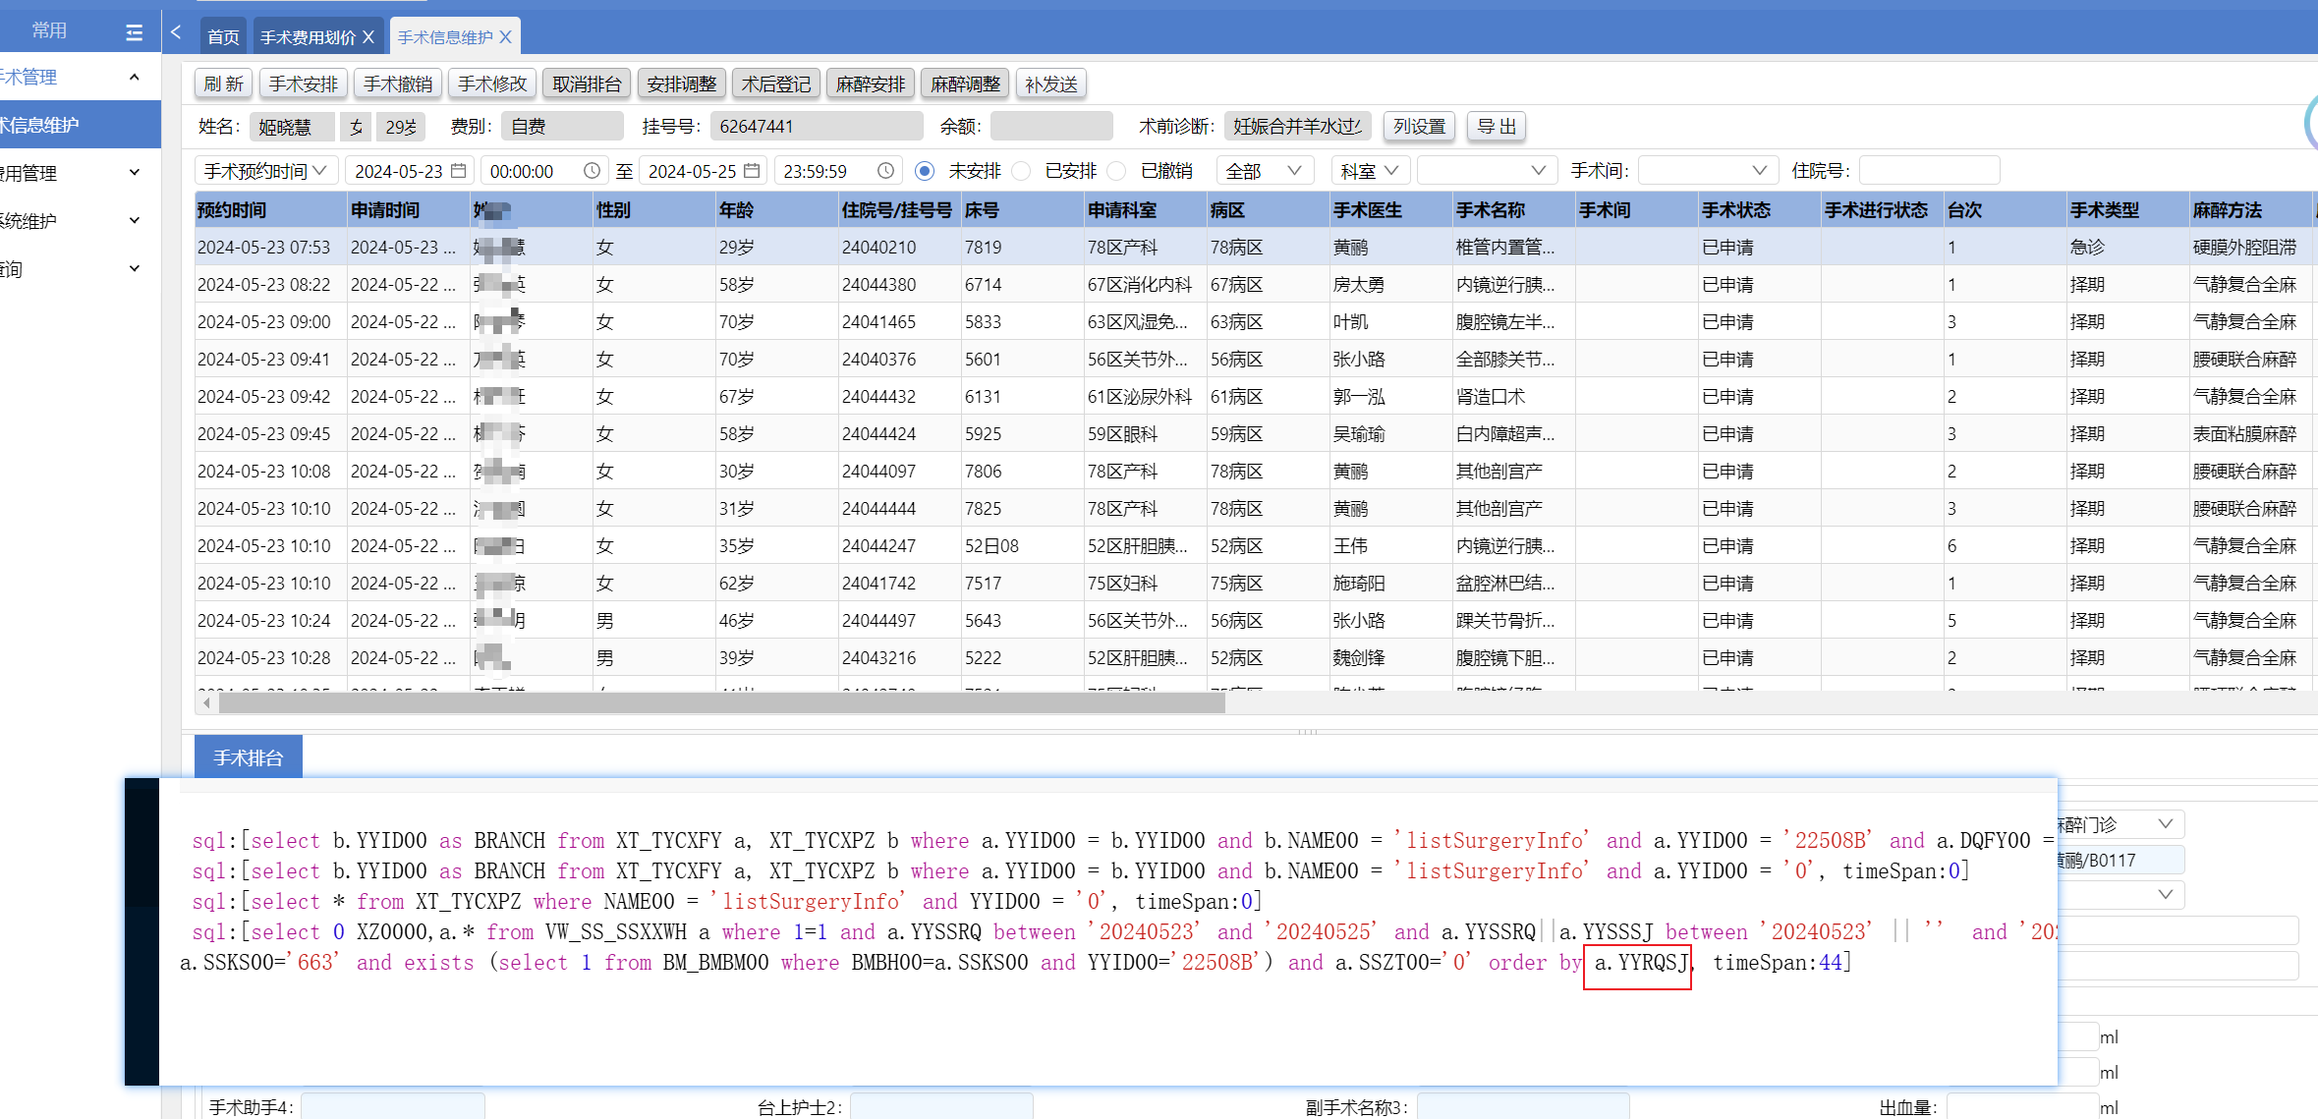Close the 手术信息维护 tab
The height and width of the screenshot is (1119, 2318).
tap(506, 37)
